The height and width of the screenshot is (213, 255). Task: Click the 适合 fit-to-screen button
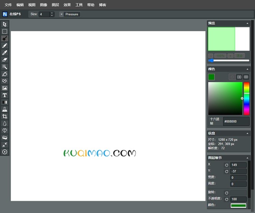pyautogui.click(x=239, y=56)
